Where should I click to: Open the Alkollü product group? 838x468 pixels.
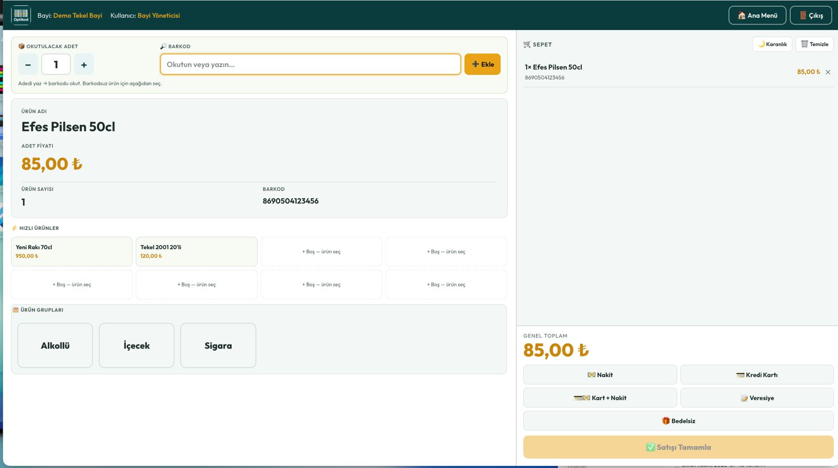pos(55,346)
